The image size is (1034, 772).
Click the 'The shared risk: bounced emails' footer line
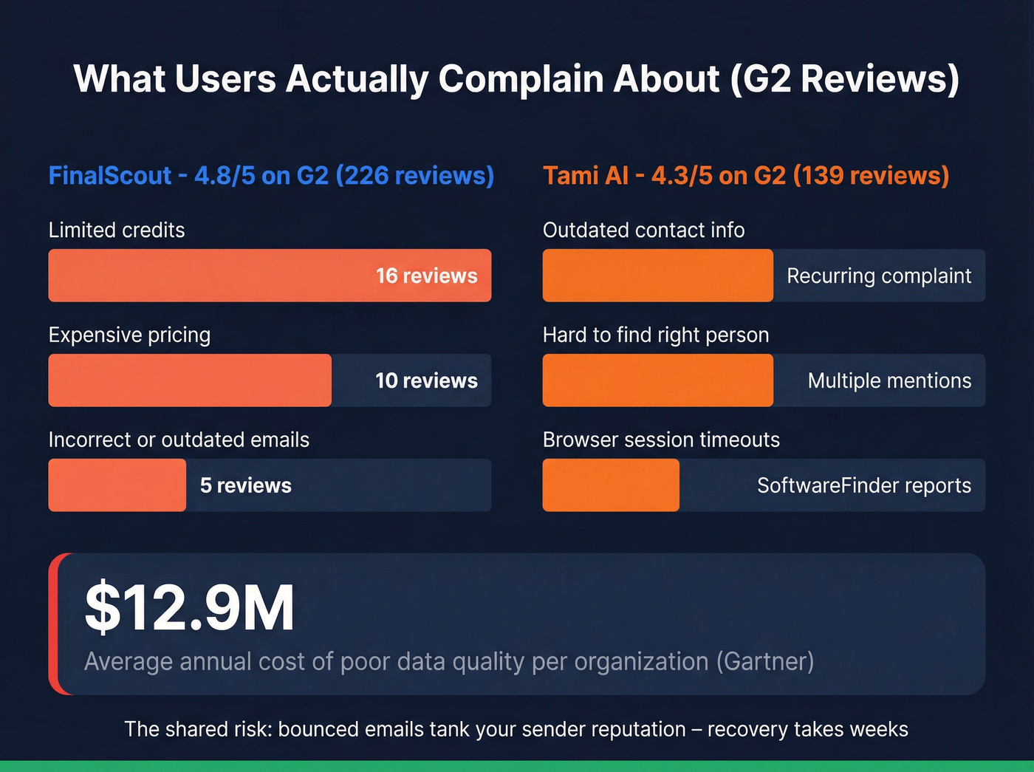click(x=516, y=729)
